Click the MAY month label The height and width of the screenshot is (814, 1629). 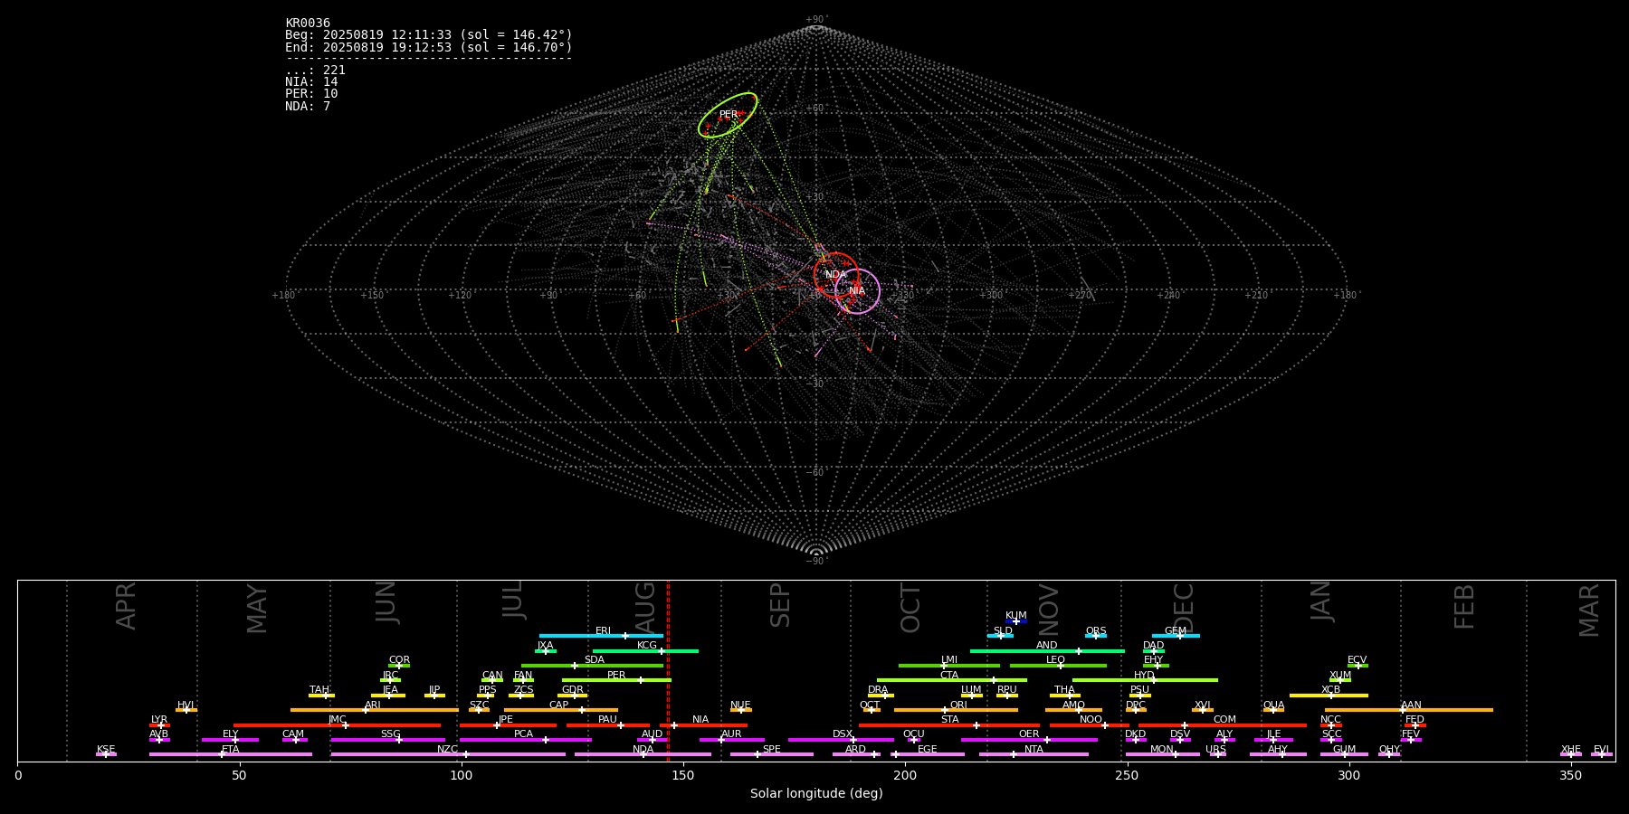(x=257, y=608)
